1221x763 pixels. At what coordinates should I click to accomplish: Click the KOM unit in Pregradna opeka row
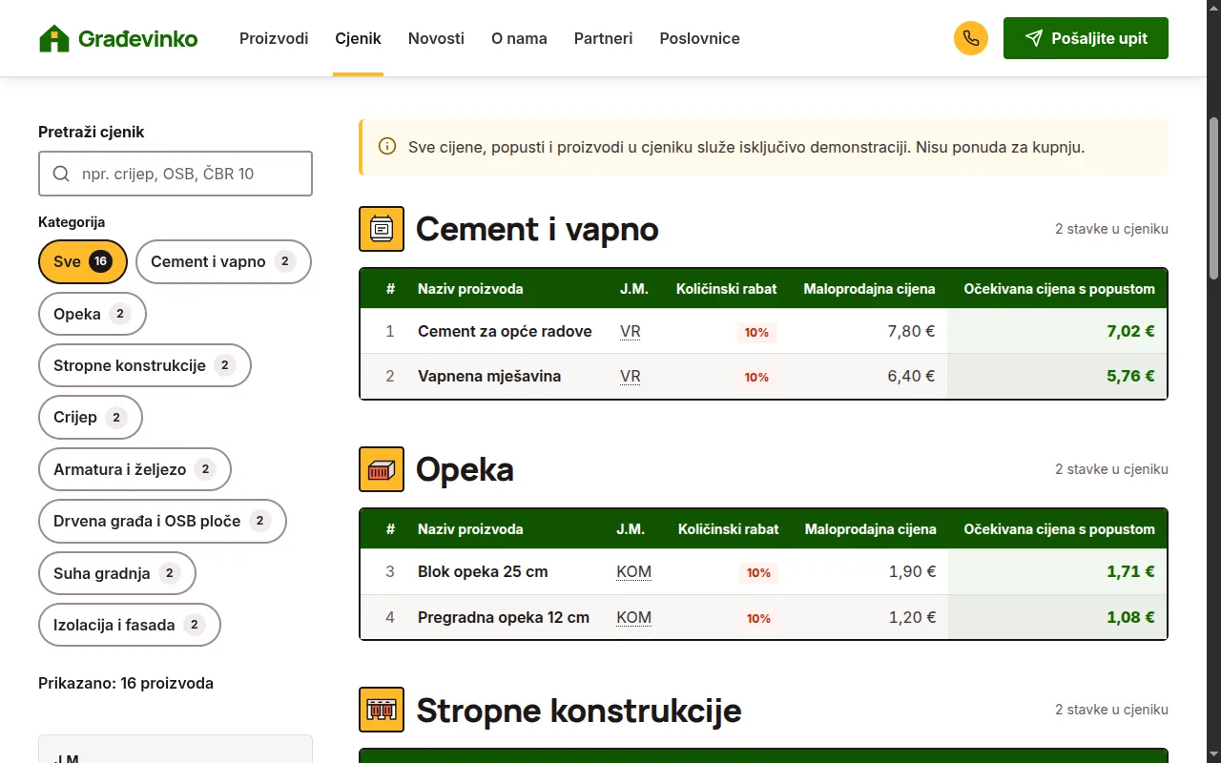point(634,617)
